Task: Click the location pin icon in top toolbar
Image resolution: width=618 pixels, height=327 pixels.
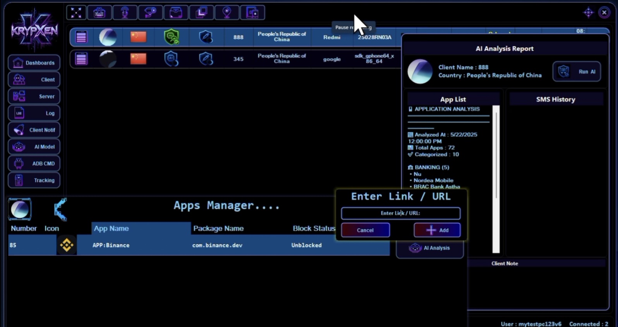Action: (227, 13)
